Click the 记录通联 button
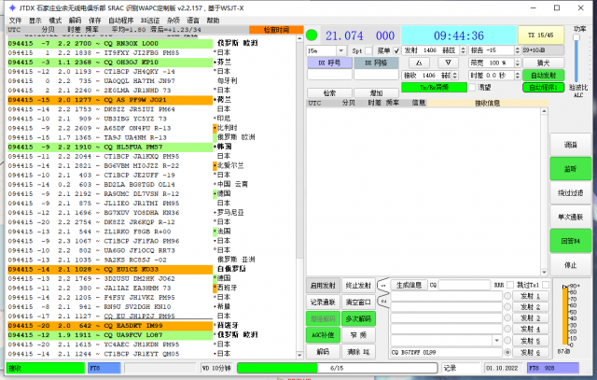 point(323,303)
